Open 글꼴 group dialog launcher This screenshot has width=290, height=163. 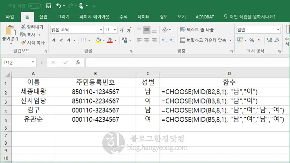tap(131, 51)
